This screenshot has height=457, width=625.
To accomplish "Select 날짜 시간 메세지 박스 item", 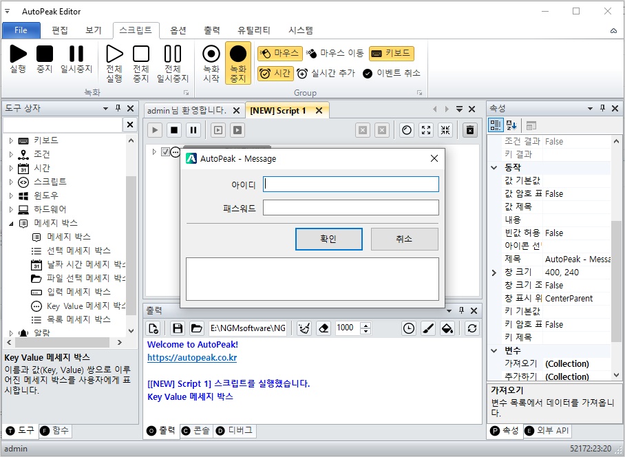I will [78, 264].
